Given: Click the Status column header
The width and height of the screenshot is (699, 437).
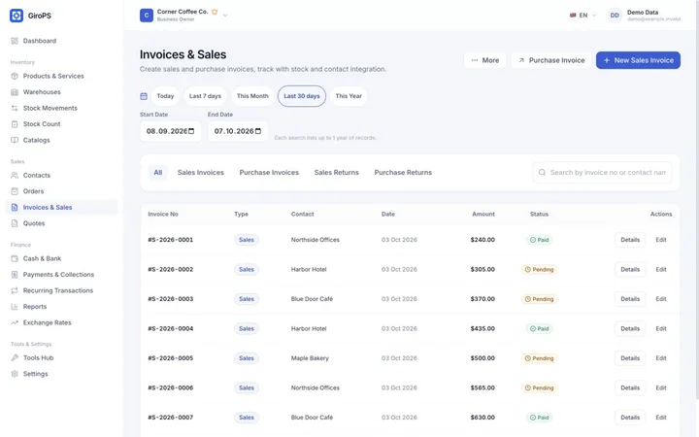Looking at the screenshot, I should coord(539,214).
